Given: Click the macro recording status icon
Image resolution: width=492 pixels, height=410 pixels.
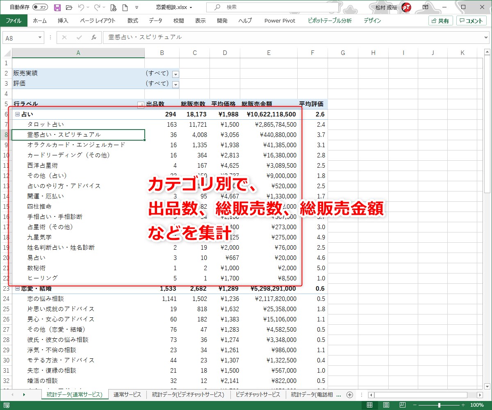Looking at the screenshot, I should (7, 405).
